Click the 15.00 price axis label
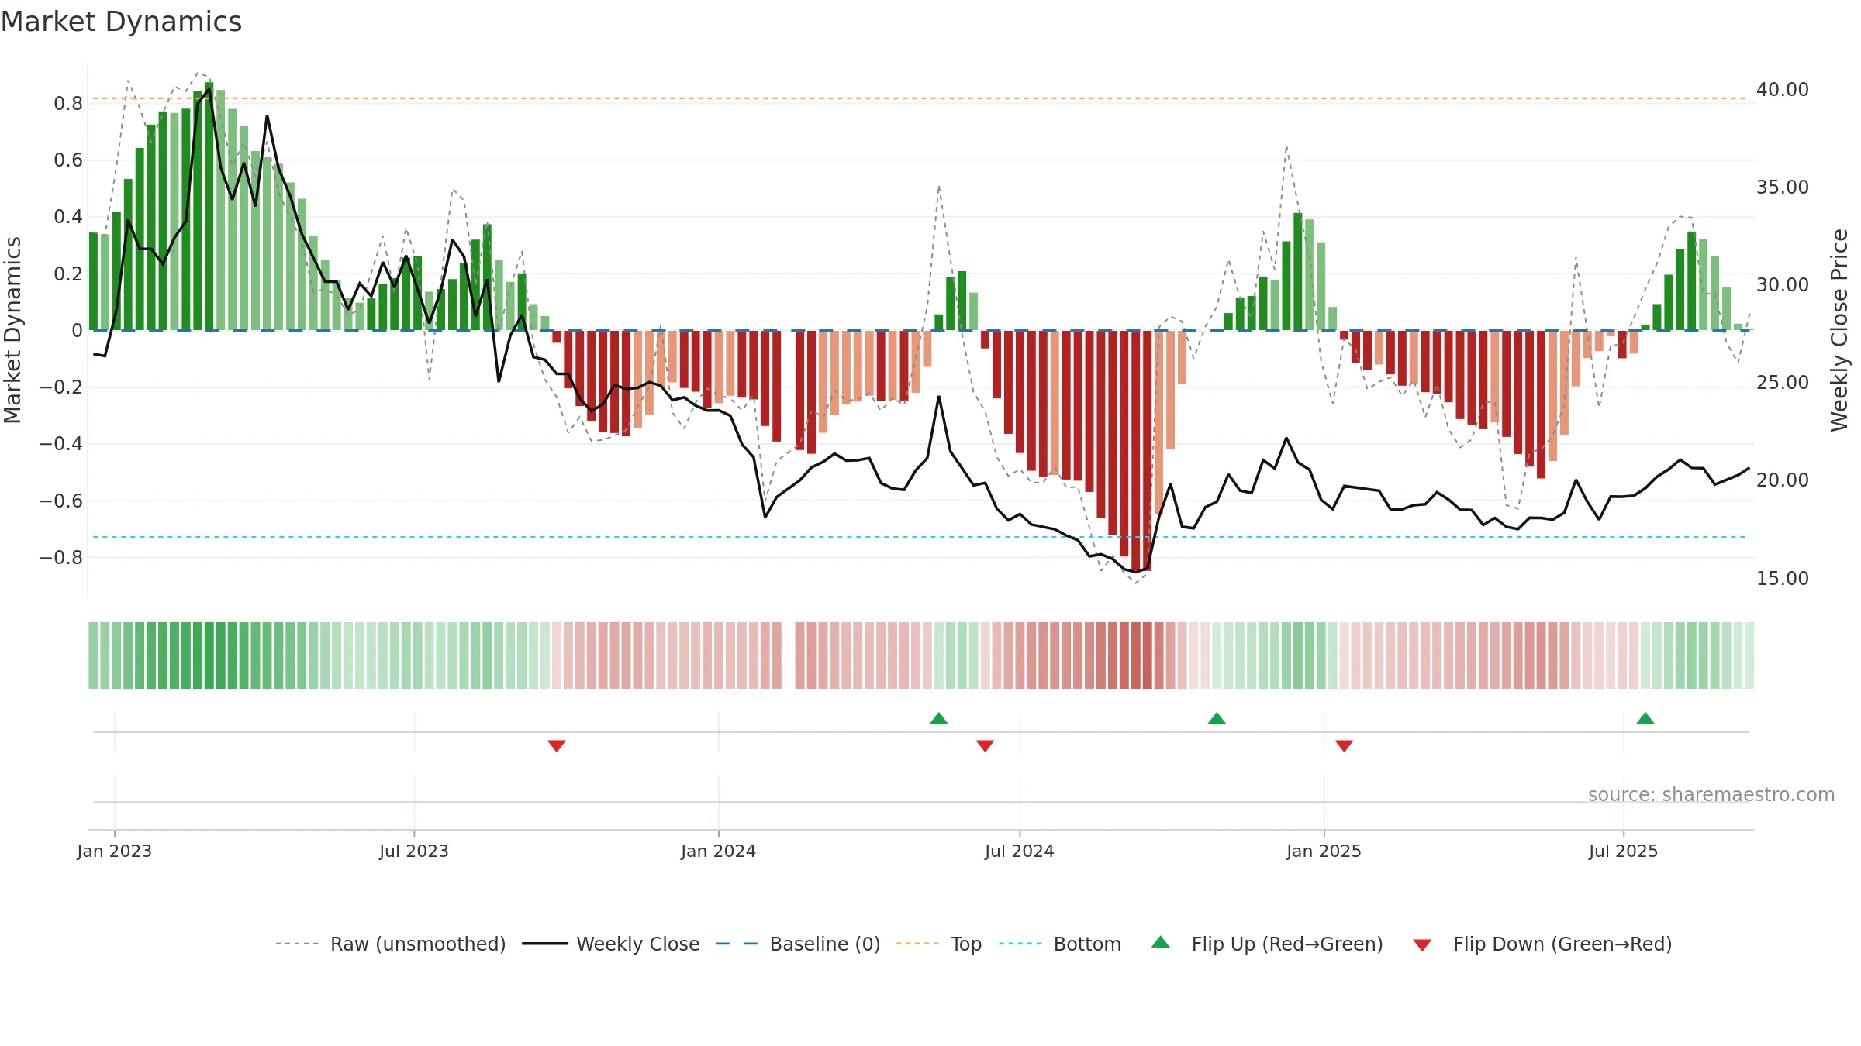Image resolution: width=1861 pixels, height=1046 pixels. pos(1783,579)
